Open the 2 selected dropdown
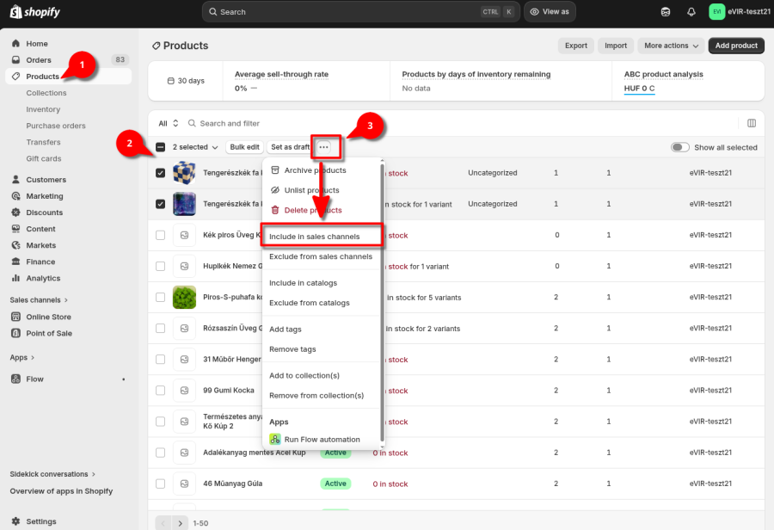 [x=195, y=147]
